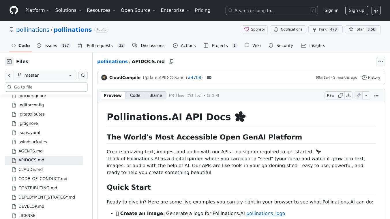Click the Sign up button
Viewport: 390px width, 219px height.
tap(357, 10)
